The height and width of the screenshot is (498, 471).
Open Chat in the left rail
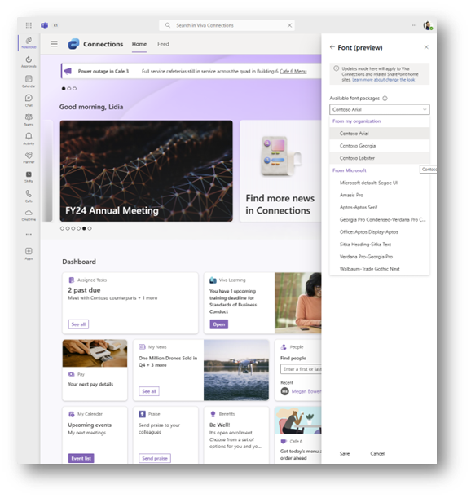(29, 100)
